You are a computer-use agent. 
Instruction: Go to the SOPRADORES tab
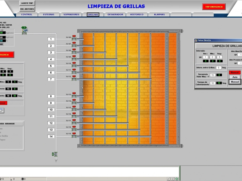71,15
